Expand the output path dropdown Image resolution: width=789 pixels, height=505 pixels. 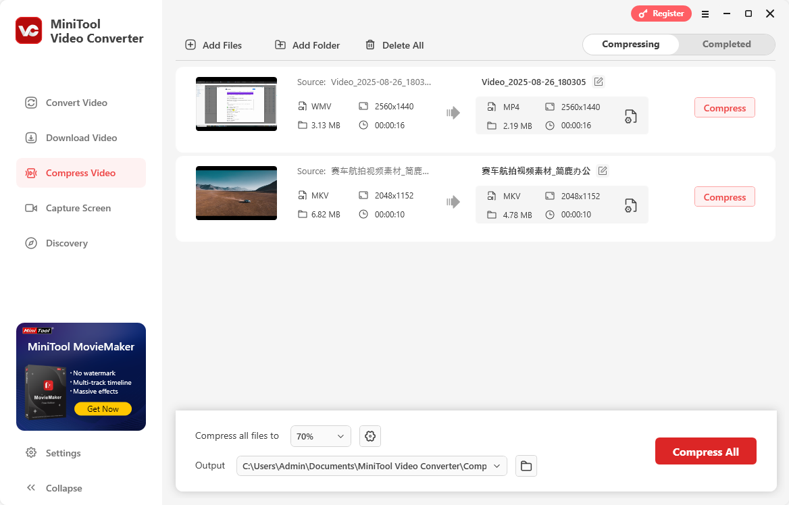[x=497, y=466]
